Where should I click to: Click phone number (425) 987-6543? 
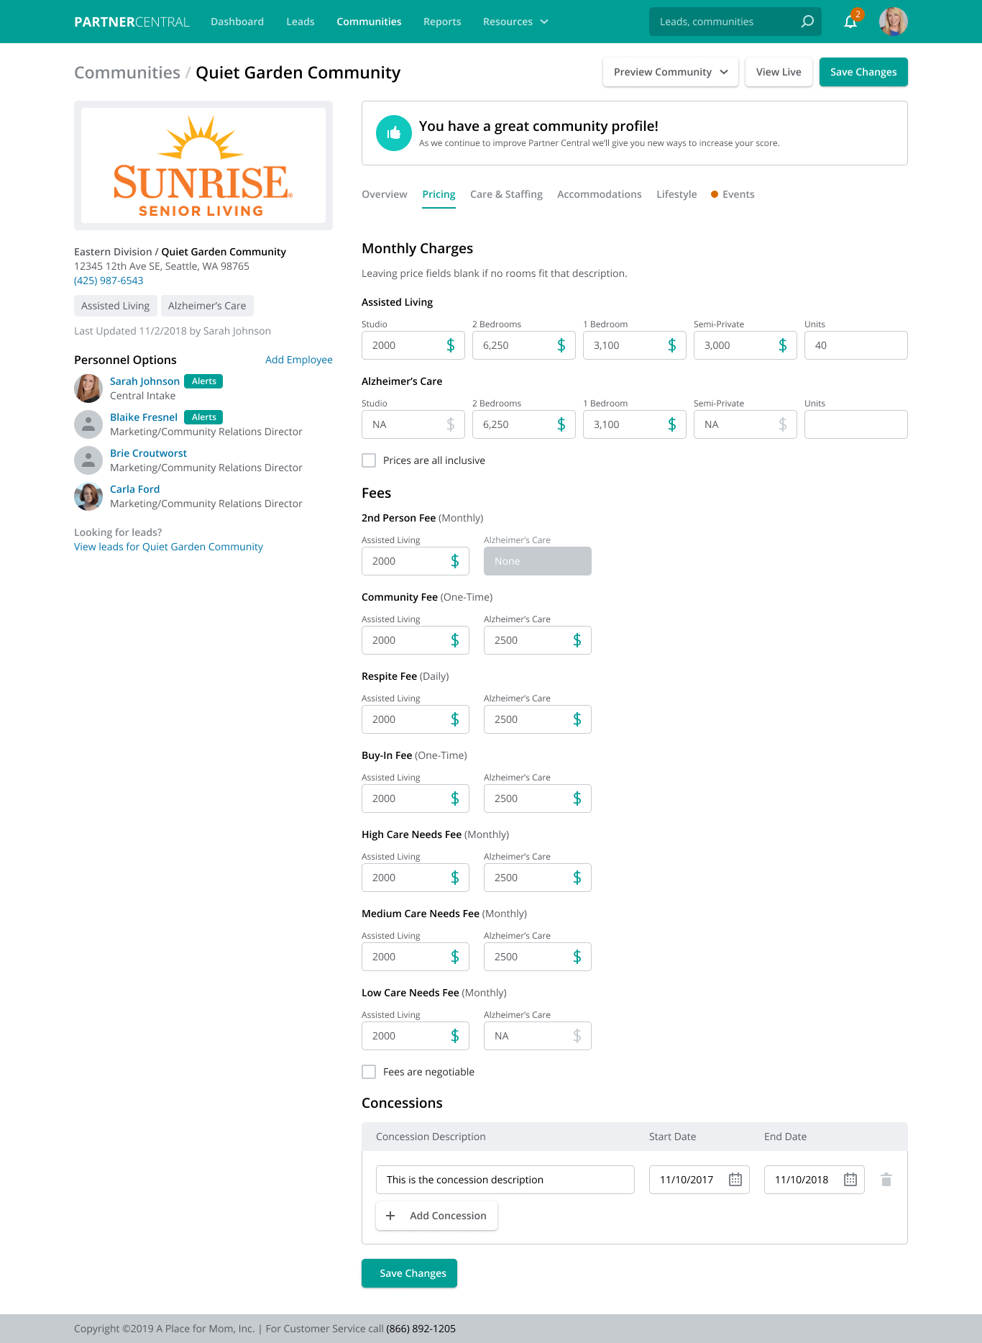point(109,281)
